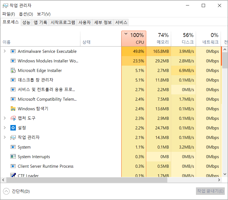Click the 설정 gear icon
Viewport: 228px width, 200px height.
click(x=13, y=128)
